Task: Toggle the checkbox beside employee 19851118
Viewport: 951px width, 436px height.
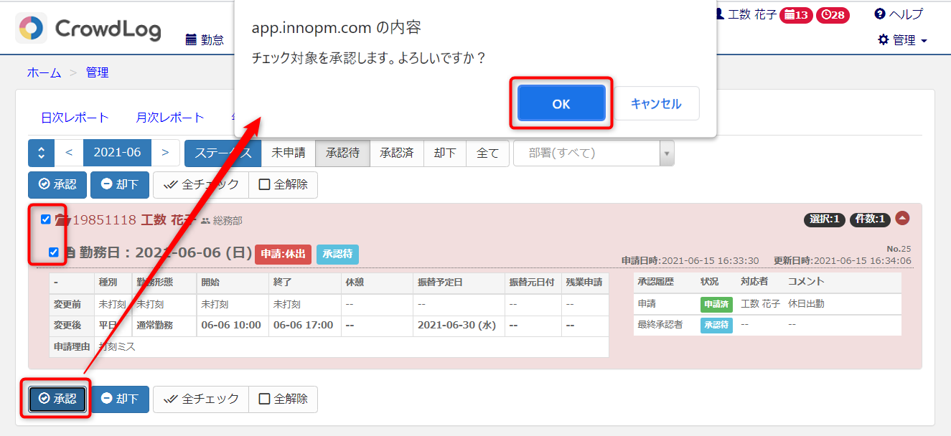Action: [46, 219]
